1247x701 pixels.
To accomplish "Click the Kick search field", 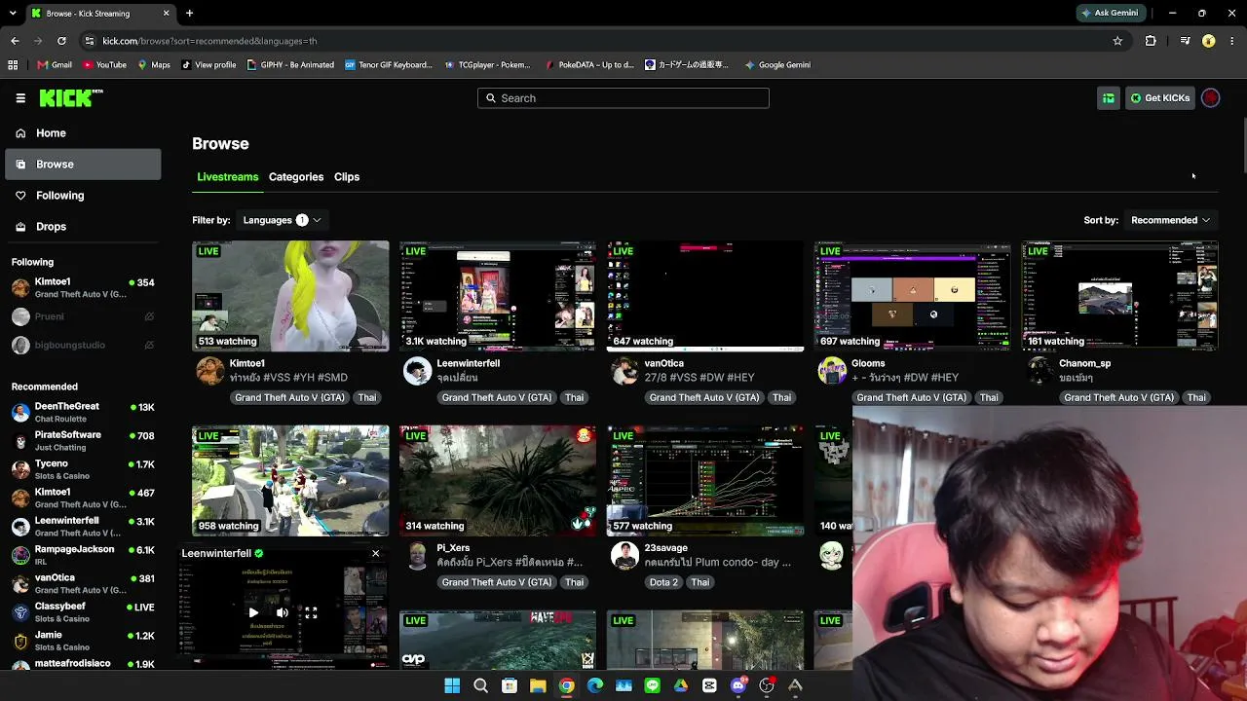I will (x=623, y=98).
